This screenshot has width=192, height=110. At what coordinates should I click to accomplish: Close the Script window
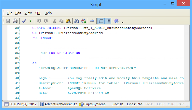(183, 3)
